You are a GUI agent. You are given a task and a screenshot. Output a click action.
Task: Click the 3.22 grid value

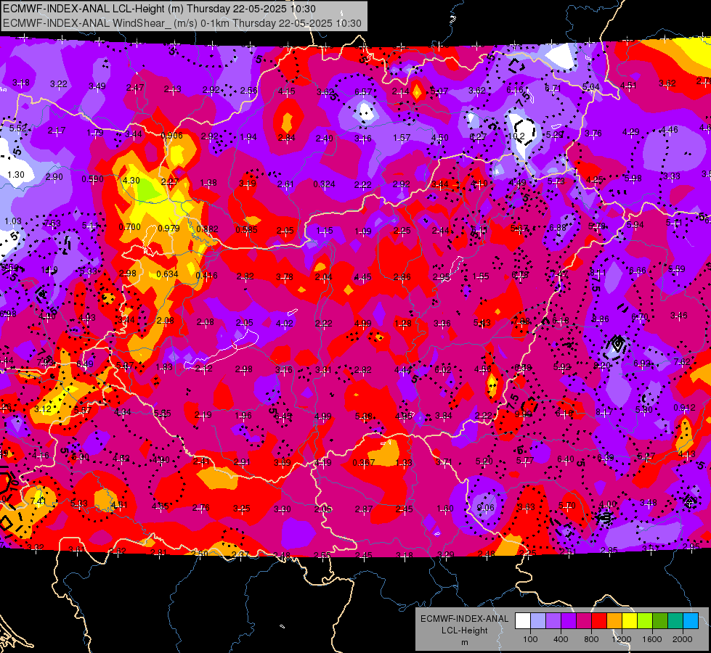(x=59, y=84)
